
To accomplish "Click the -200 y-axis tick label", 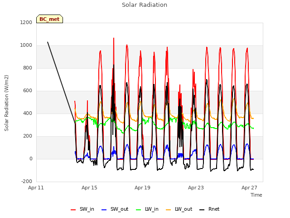I will pos(27,181).
